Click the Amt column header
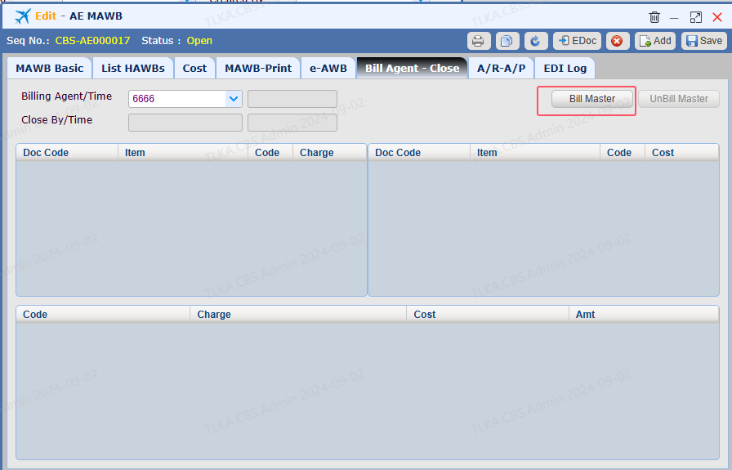 point(644,315)
